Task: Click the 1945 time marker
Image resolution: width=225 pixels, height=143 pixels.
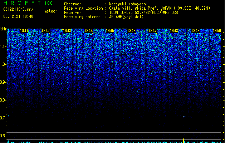Action: [110, 31]
